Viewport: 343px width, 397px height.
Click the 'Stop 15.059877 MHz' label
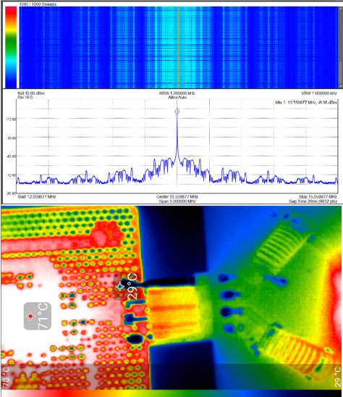pos(318,197)
